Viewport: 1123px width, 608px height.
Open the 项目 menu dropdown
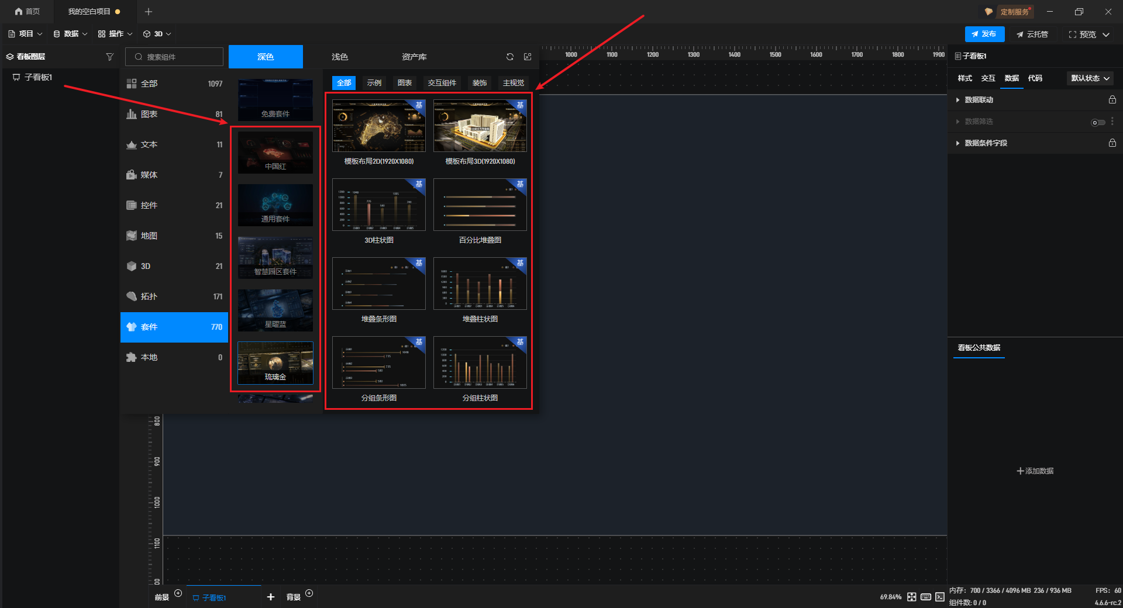click(25, 34)
